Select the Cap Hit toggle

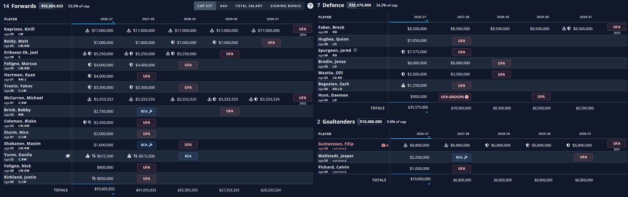(205, 6)
